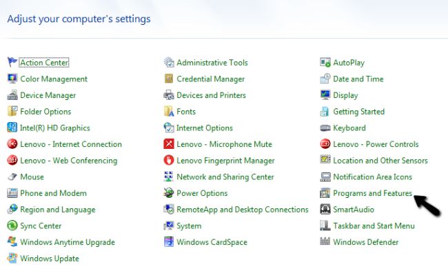Open the Windows CardSpace link
The height and width of the screenshot is (271, 448).
[212, 242]
